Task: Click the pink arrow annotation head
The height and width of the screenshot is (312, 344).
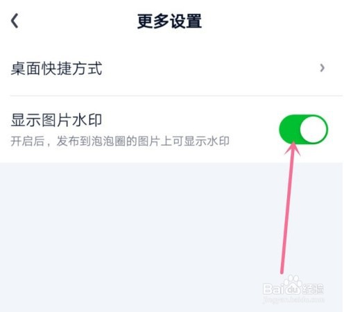Action: click(x=293, y=148)
